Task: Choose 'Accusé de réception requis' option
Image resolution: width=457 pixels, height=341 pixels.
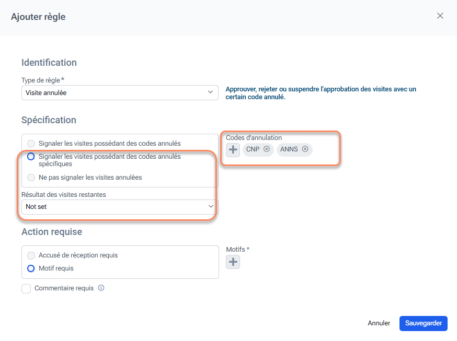Action: [x=31, y=255]
